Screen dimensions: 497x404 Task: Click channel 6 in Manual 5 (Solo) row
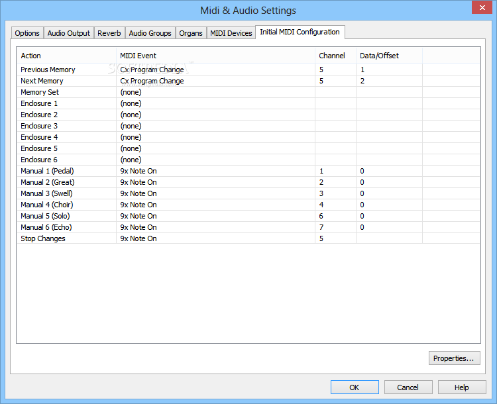coord(321,216)
